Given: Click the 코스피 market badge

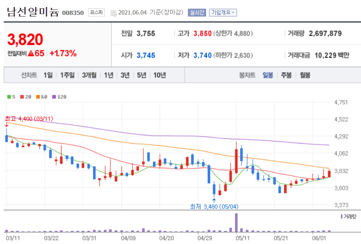Looking at the screenshot, I should click(x=96, y=12).
